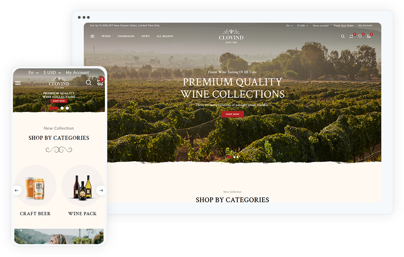Click the desktop Shop Now button

tap(233, 114)
